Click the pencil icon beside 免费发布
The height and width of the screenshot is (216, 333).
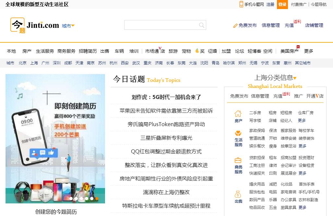235,26
